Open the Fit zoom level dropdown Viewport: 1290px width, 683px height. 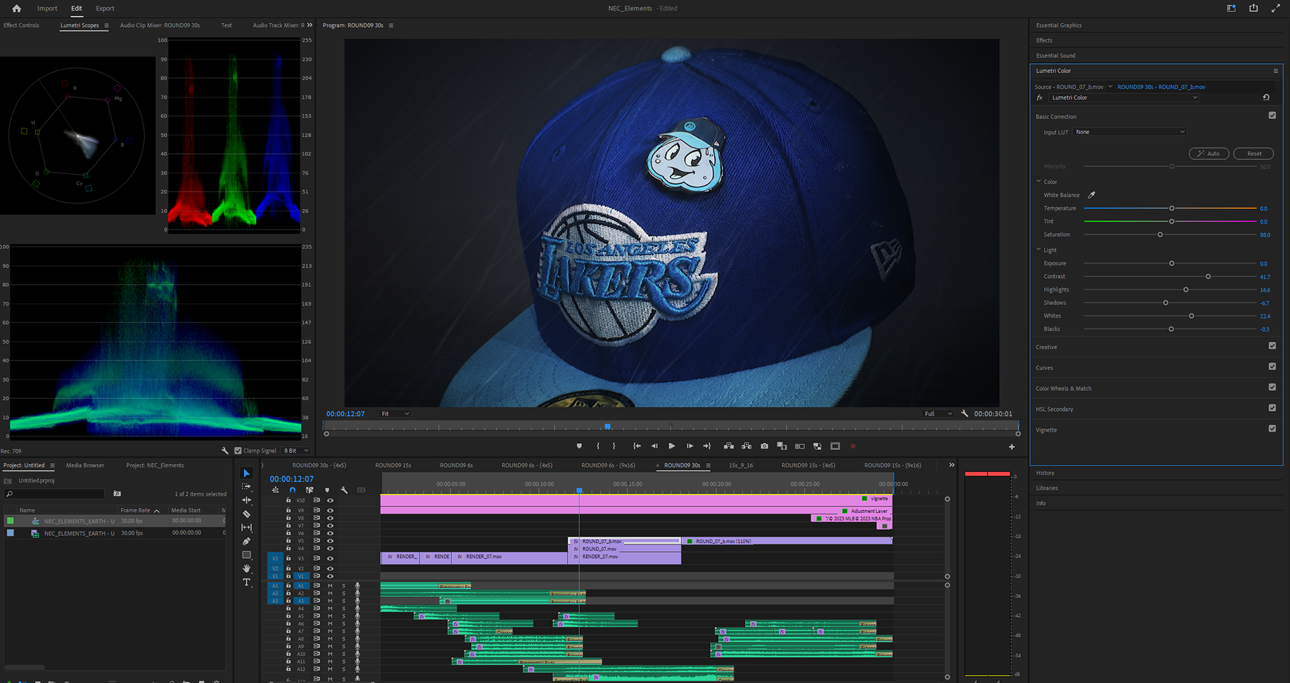[395, 414]
